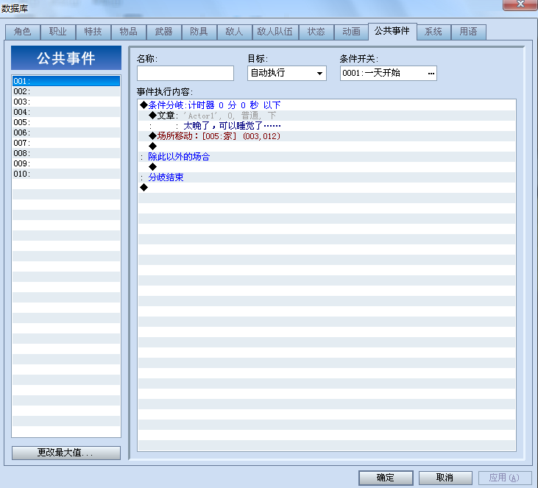Select the last empty line after 分歧结束
This screenshot has height=488, width=538.
(x=327, y=188)
